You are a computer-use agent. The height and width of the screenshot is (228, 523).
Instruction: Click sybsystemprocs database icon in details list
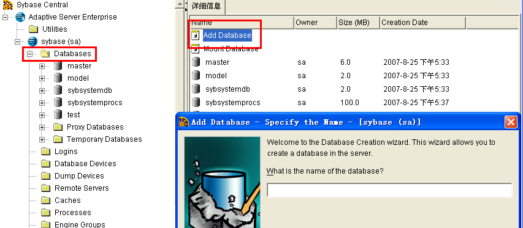(x=196, y=103)
